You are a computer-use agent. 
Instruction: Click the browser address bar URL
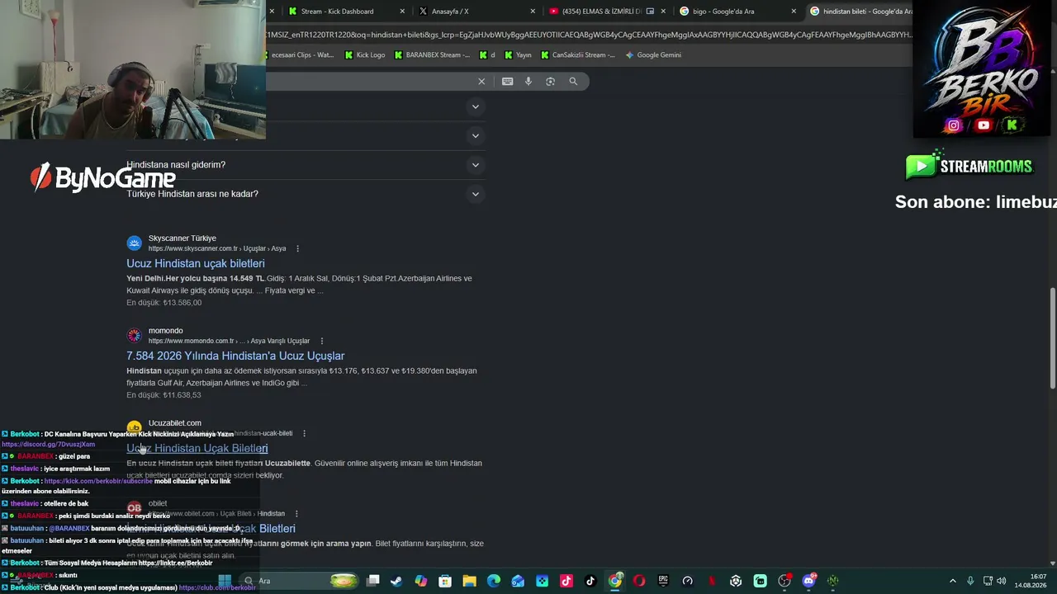589,35
